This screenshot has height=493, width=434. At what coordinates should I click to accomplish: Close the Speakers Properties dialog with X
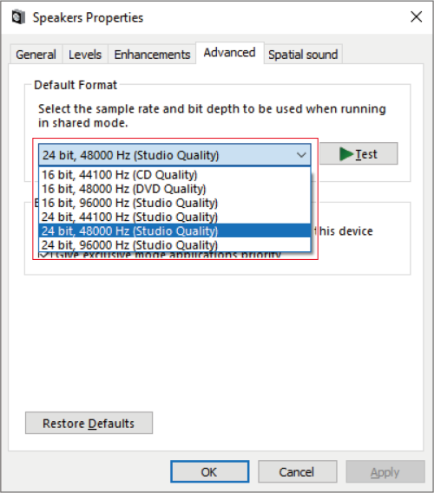pos(417,16)
